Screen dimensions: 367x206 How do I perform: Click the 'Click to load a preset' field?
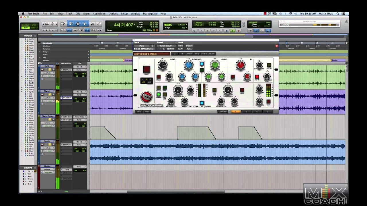152,54
